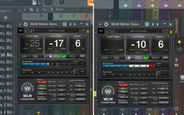Select mixer track 18 header

(60, 16)
